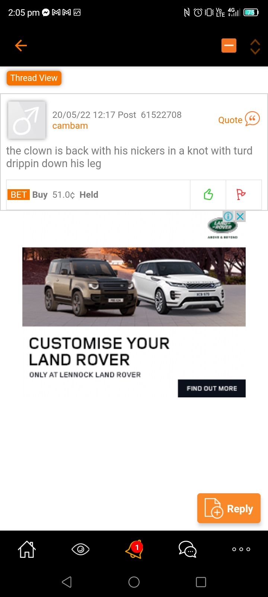Close the Land Rover advertisement
Viewport: 268px width, 597px height.
coord(240,216)
